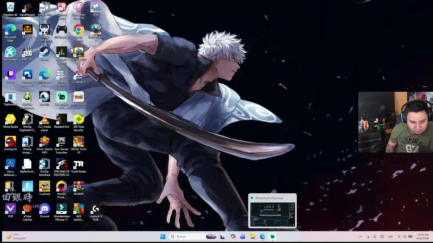Select THE KING OF FIGHTERS XV icon
The width and height of the screenshot is (433, 243).
tap(62, 168)
